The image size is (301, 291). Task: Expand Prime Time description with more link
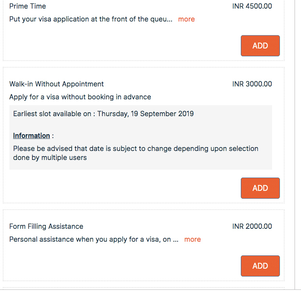(186, 19)
